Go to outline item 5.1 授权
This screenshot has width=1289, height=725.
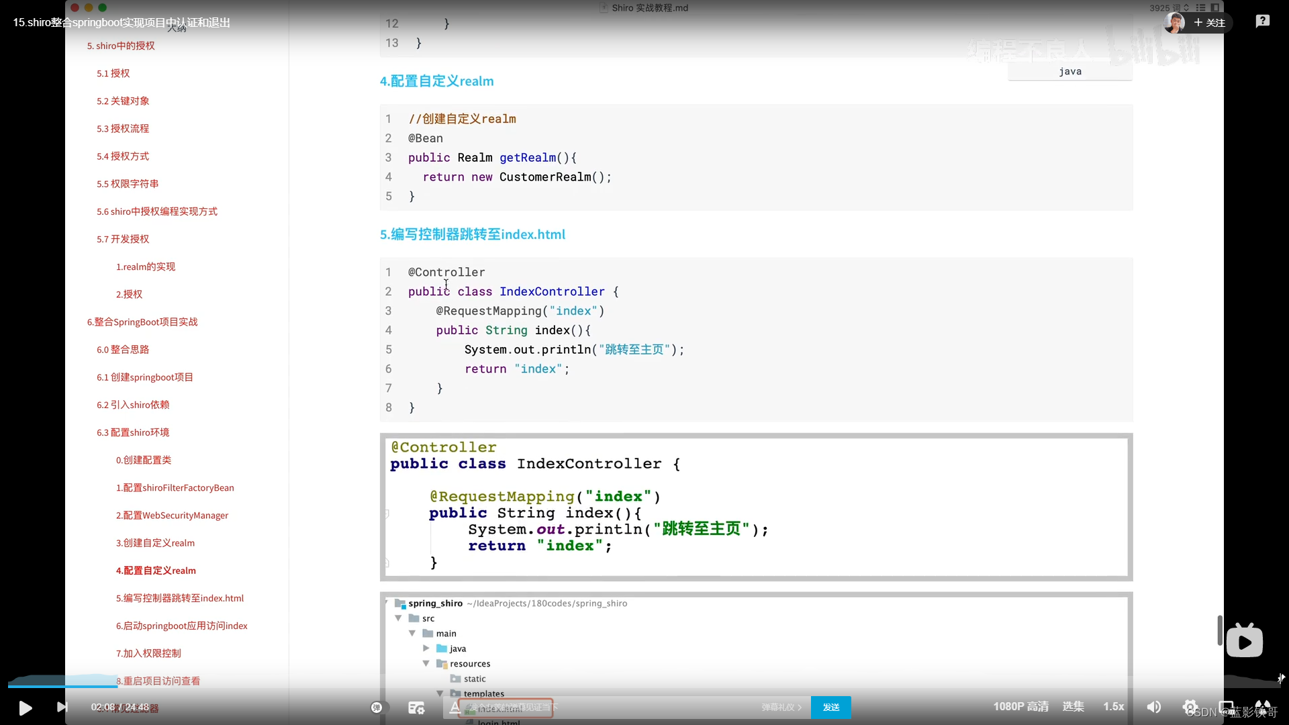tap(113, 73)
